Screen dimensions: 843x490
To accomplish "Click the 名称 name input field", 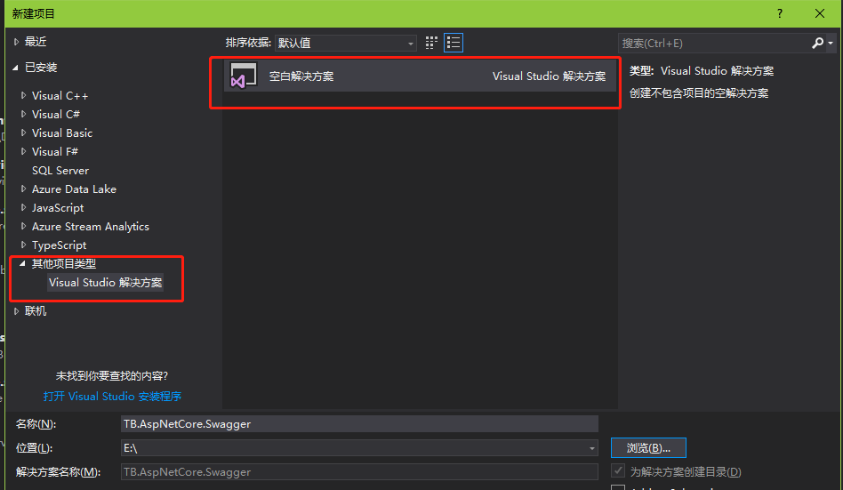I will [359, 424].
